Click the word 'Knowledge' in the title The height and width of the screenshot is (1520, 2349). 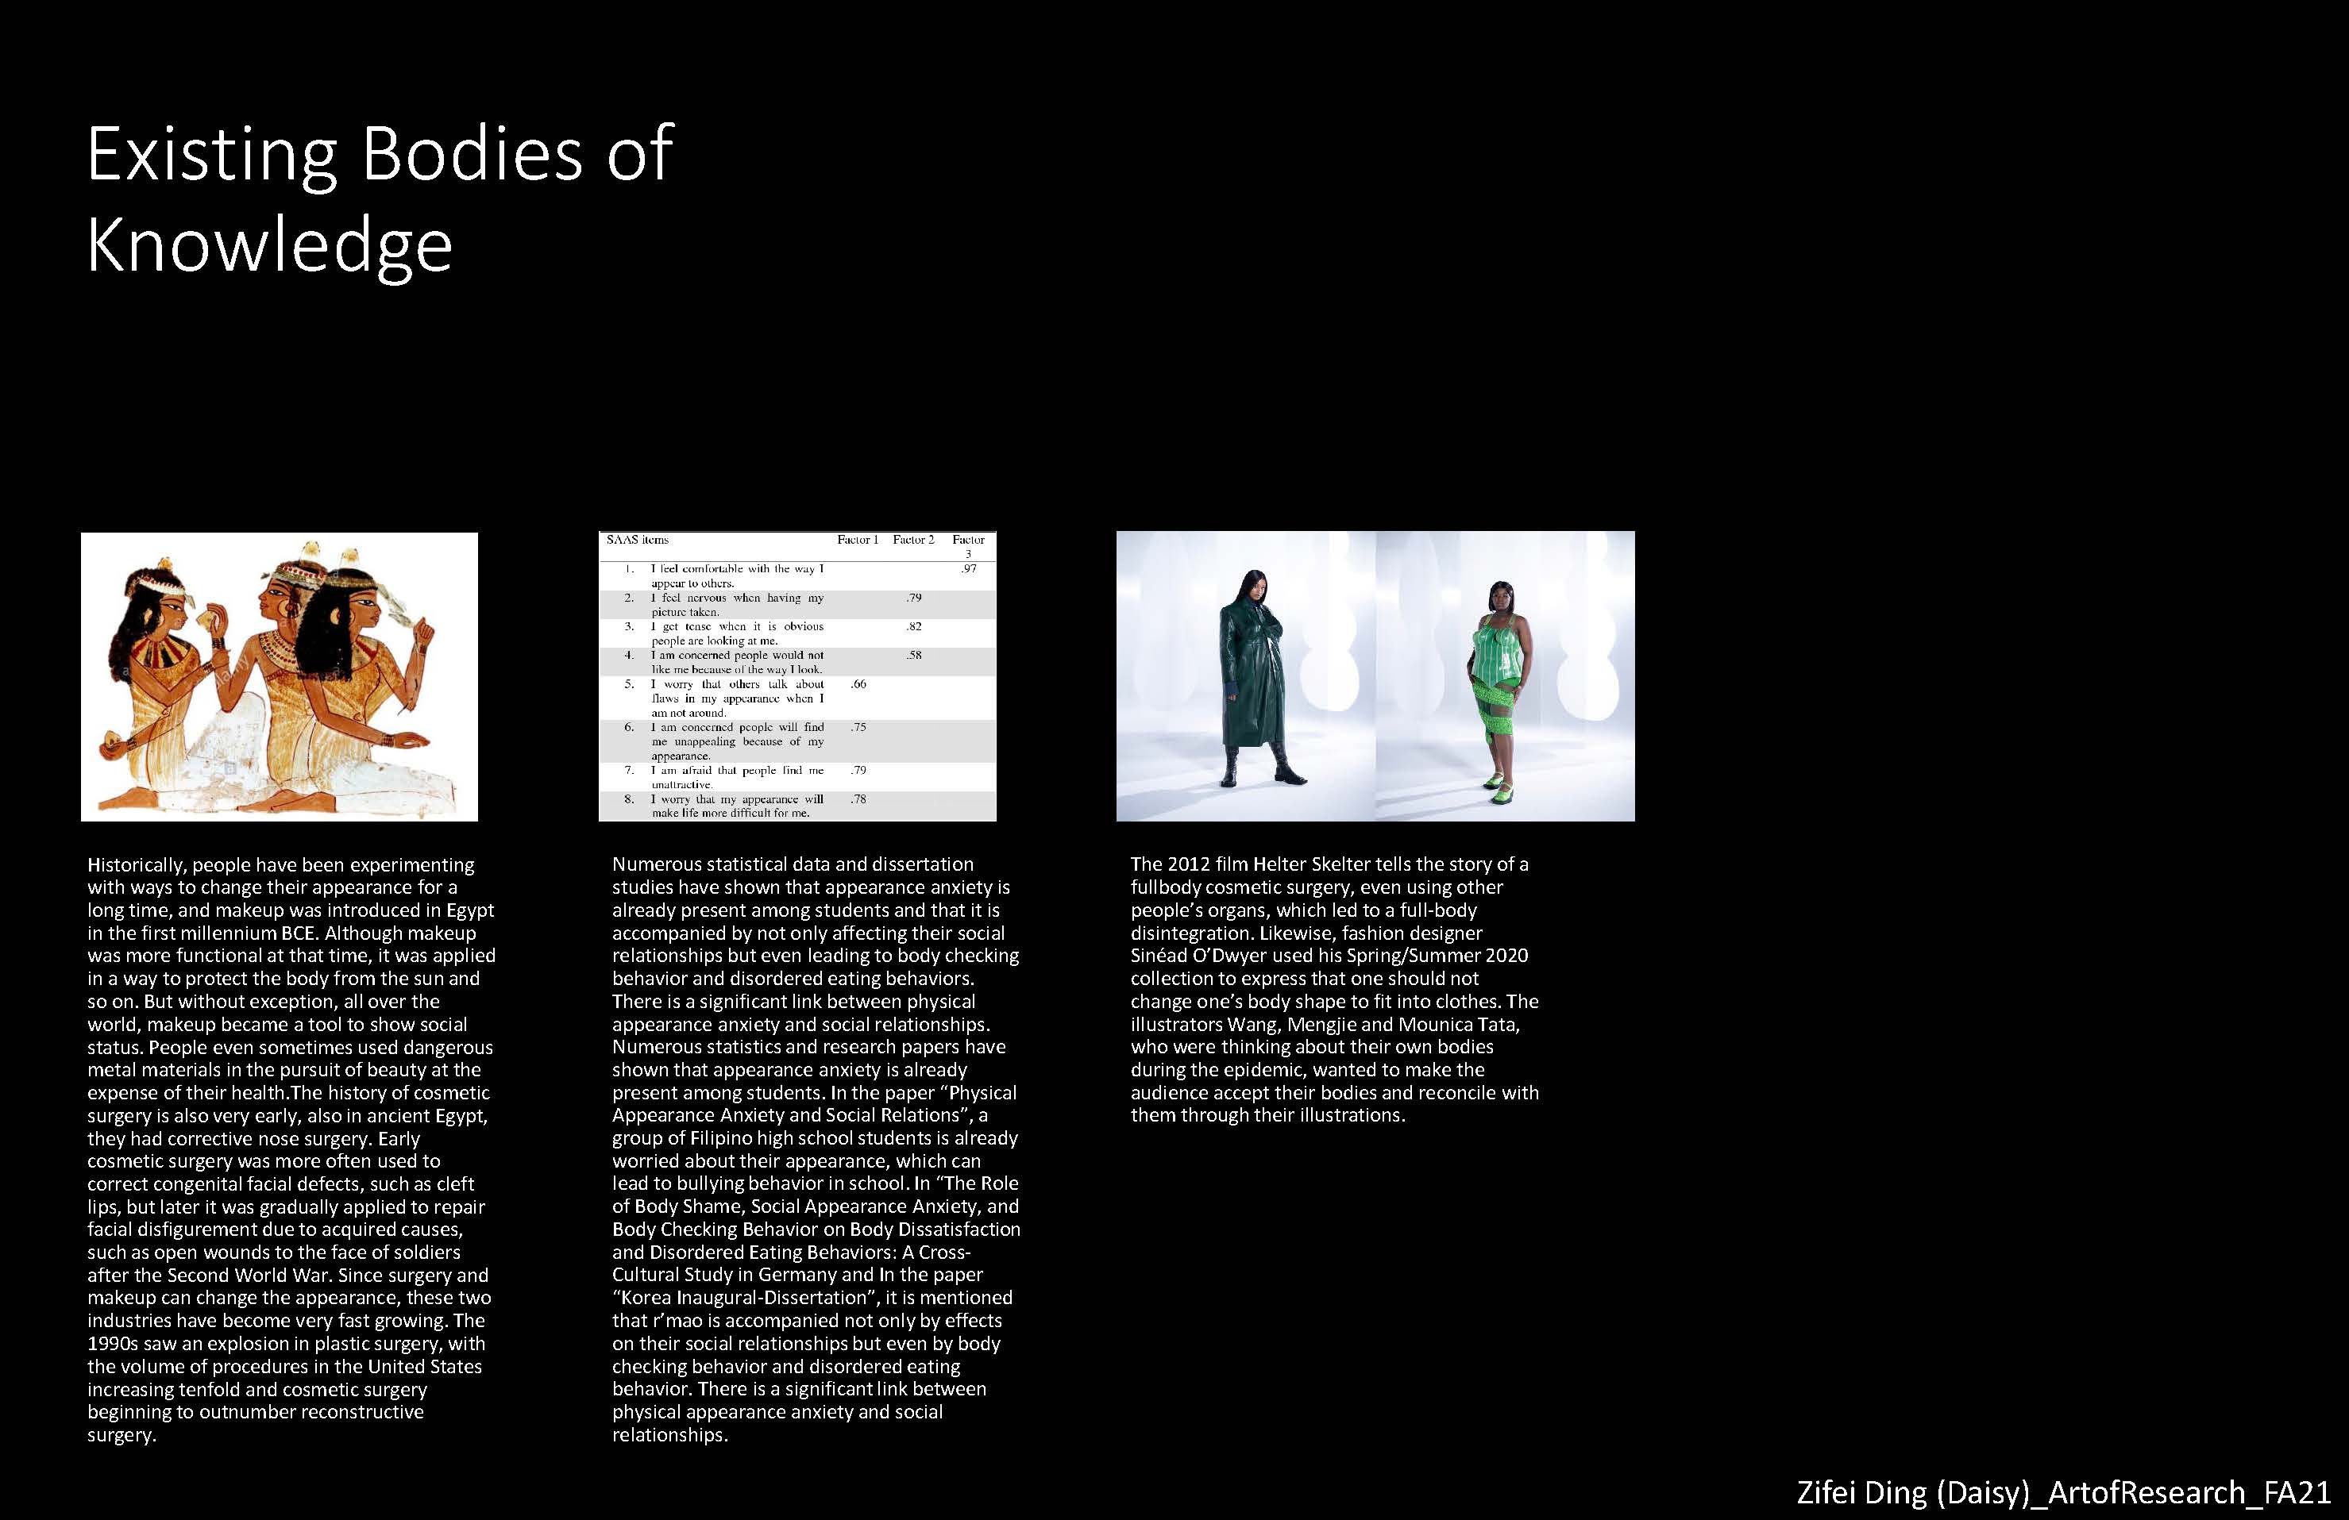coord(269,244)
